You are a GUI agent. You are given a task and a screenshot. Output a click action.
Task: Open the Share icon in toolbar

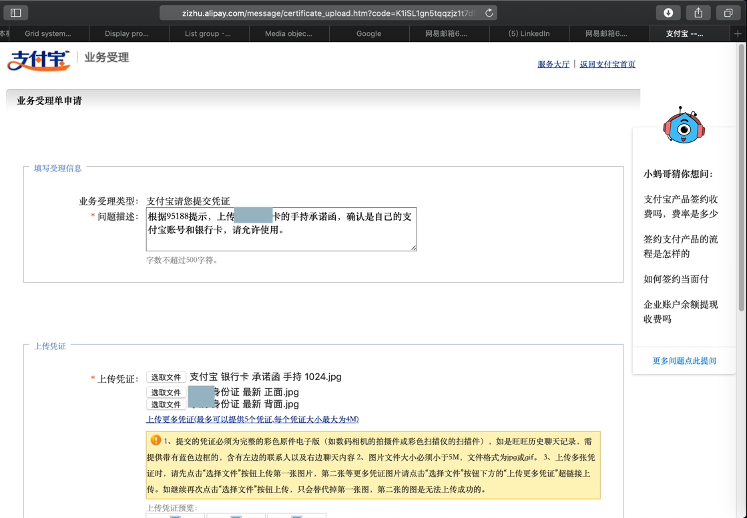[698, 13]
